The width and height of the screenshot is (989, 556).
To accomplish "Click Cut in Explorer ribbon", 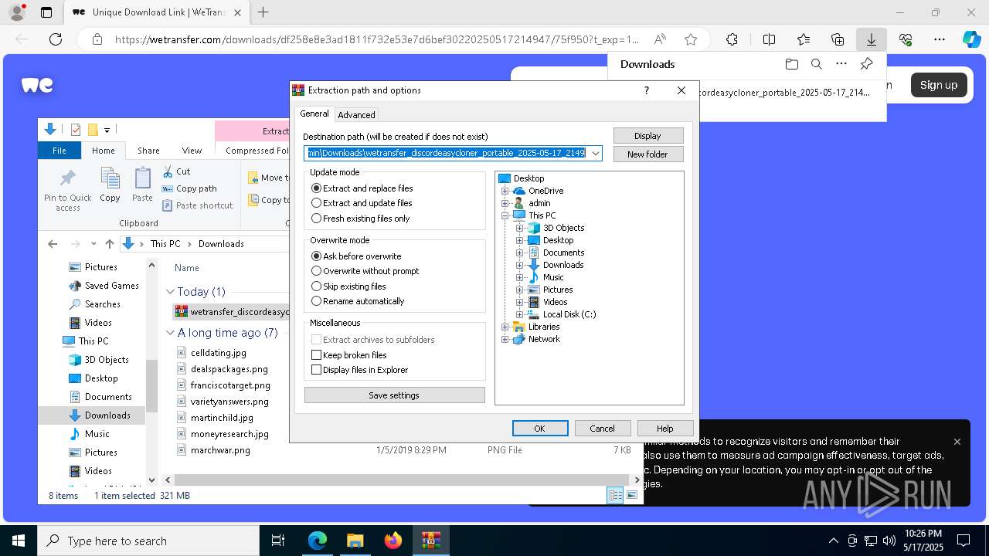I will pyautogui.click(x=176, y=171).
